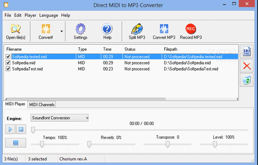
Task: Uncheck the Softpedia.mid checkbox
Action: [8, 63]
